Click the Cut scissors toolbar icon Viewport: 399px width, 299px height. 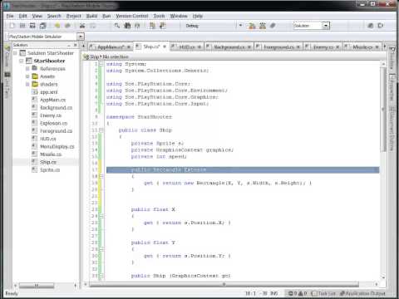[82, 26]
